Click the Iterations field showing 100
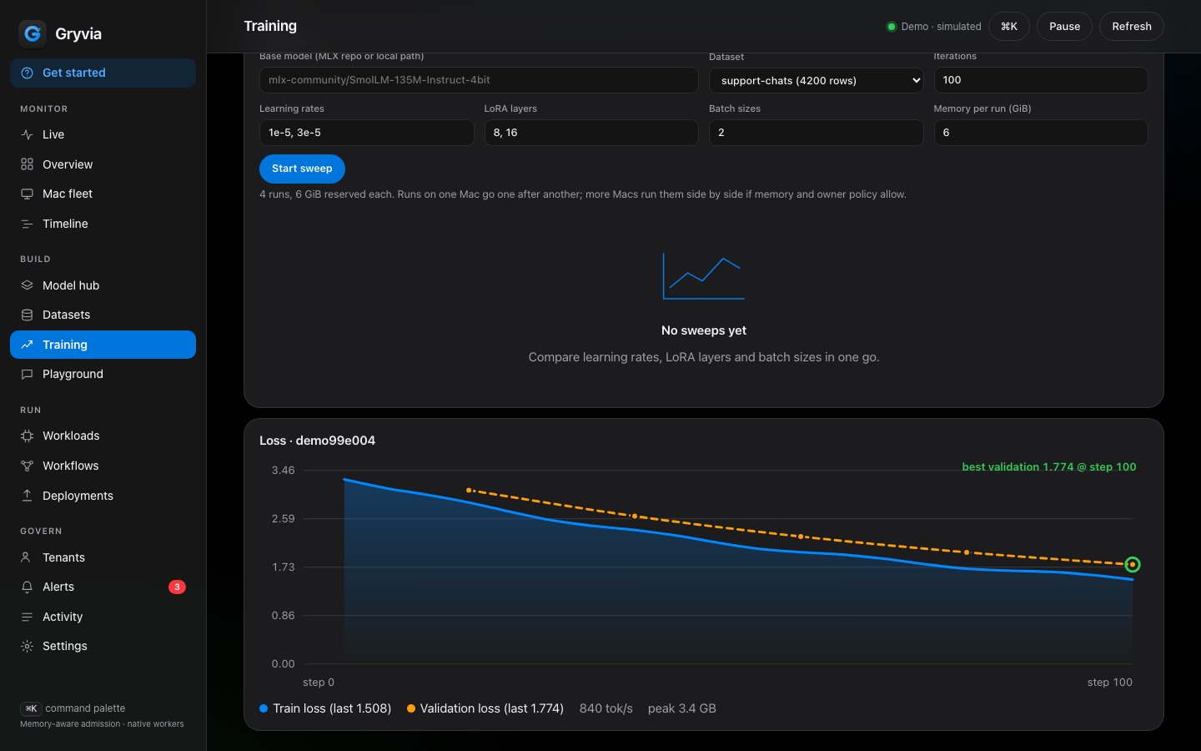 (x=1040, y=80)
